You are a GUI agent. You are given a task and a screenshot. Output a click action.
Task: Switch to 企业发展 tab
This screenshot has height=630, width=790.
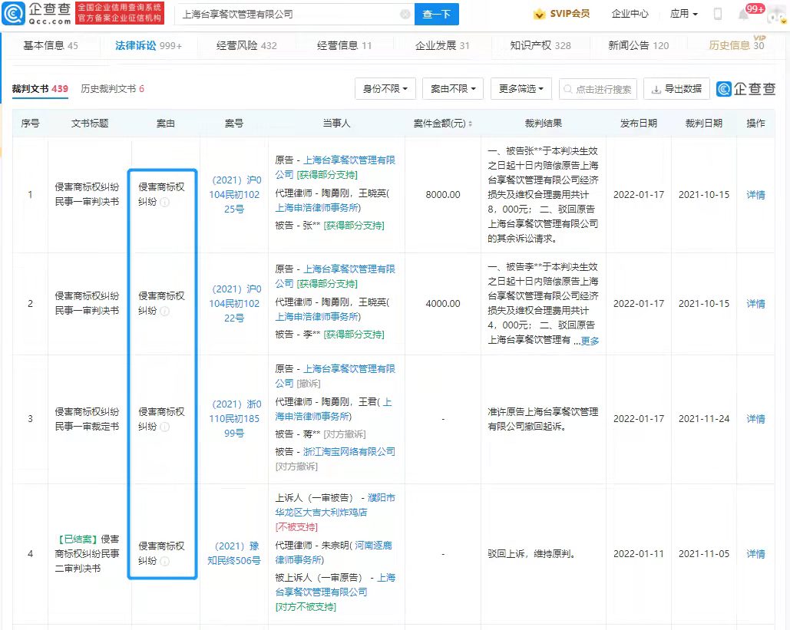coord(442,46)
